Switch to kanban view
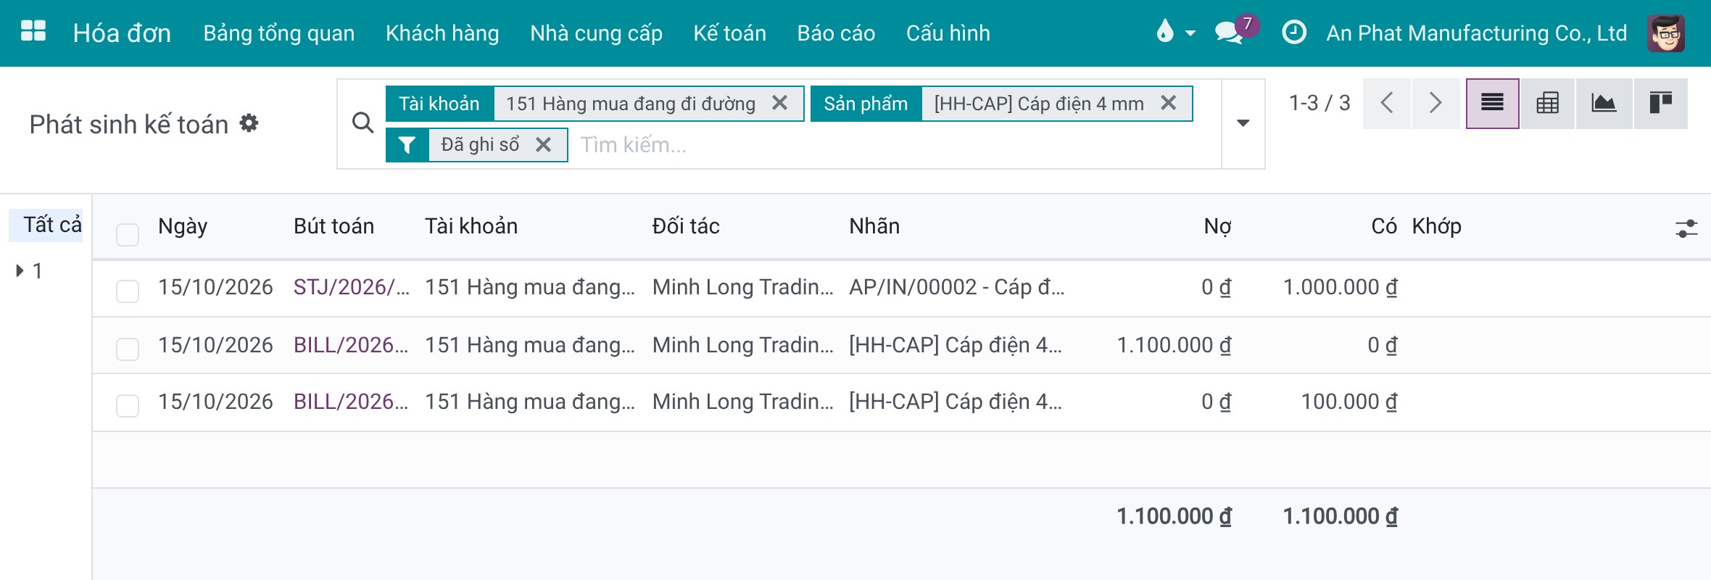 [1660, 103]
